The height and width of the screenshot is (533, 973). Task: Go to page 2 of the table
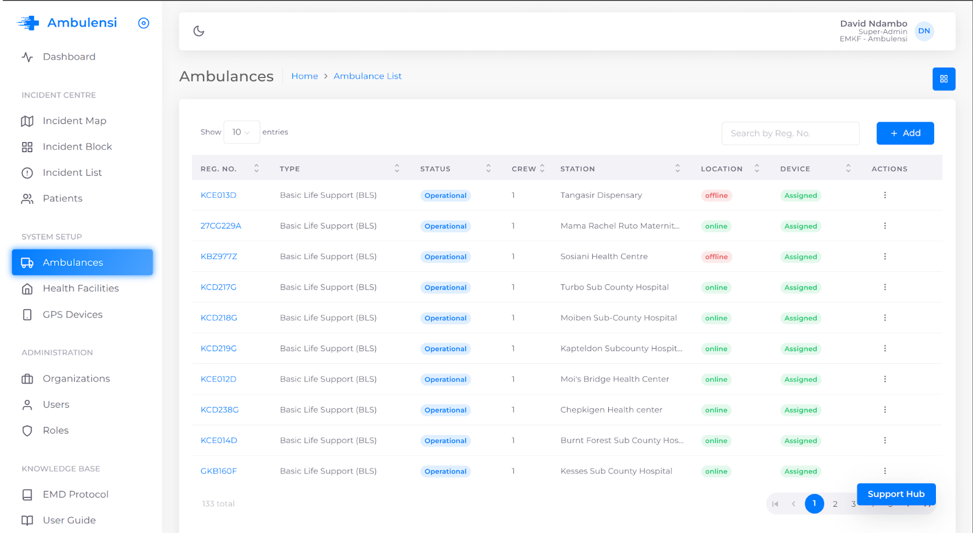835,504
